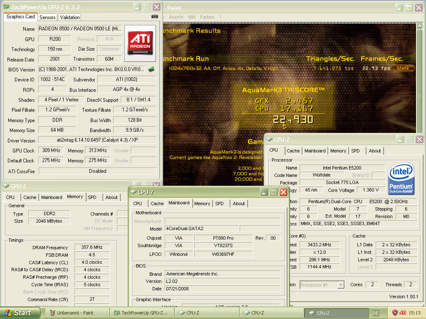Click the Default Clock 275 MHz value
The height and width of the screenshot is (319, 426).
tap(51, 160)
